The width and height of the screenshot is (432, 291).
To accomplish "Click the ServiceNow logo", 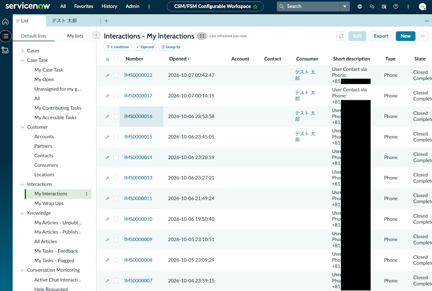I will 28,6.
